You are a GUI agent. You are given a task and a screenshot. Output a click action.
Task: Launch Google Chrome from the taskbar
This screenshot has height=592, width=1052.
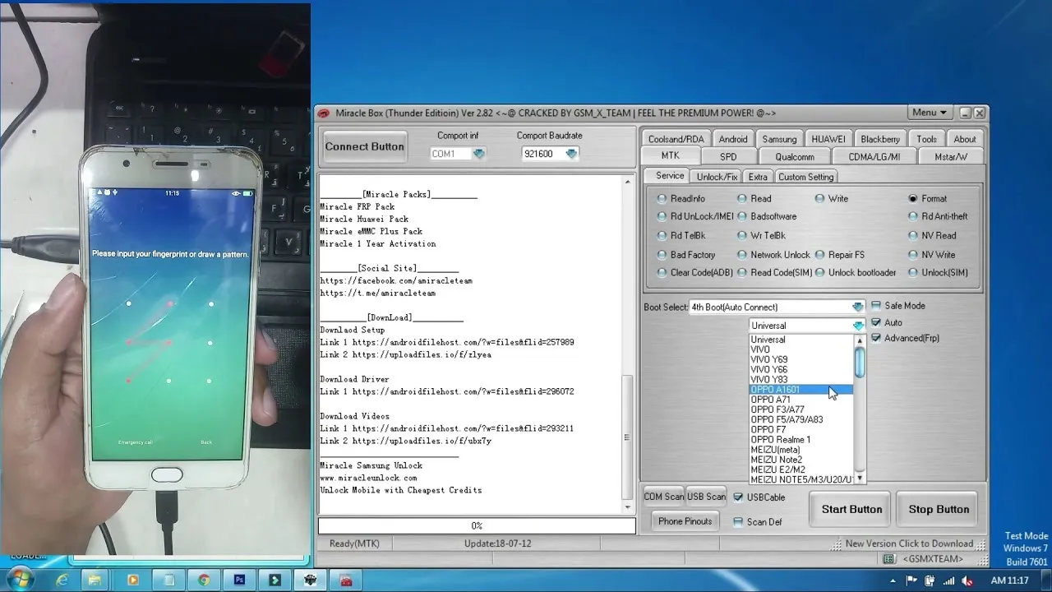point(204,580)
